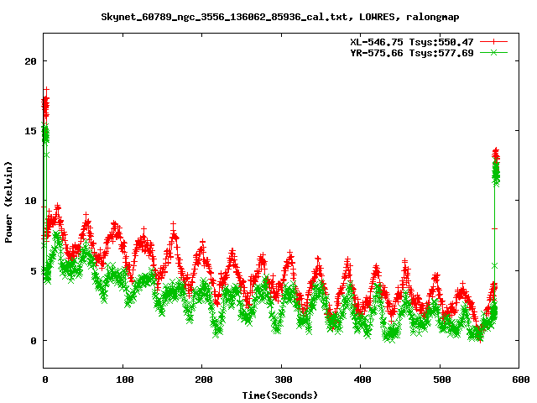The image size is (537, 403).
Task: Click the y-axis tick label 5
Action: [34, 270]
